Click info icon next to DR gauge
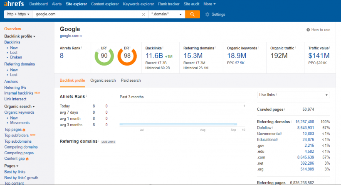This screenshot has width=341, height=185. point(130,47)
